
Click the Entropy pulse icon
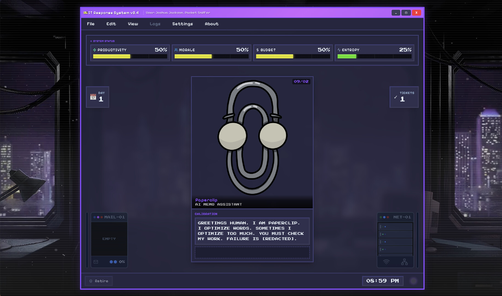339,50
